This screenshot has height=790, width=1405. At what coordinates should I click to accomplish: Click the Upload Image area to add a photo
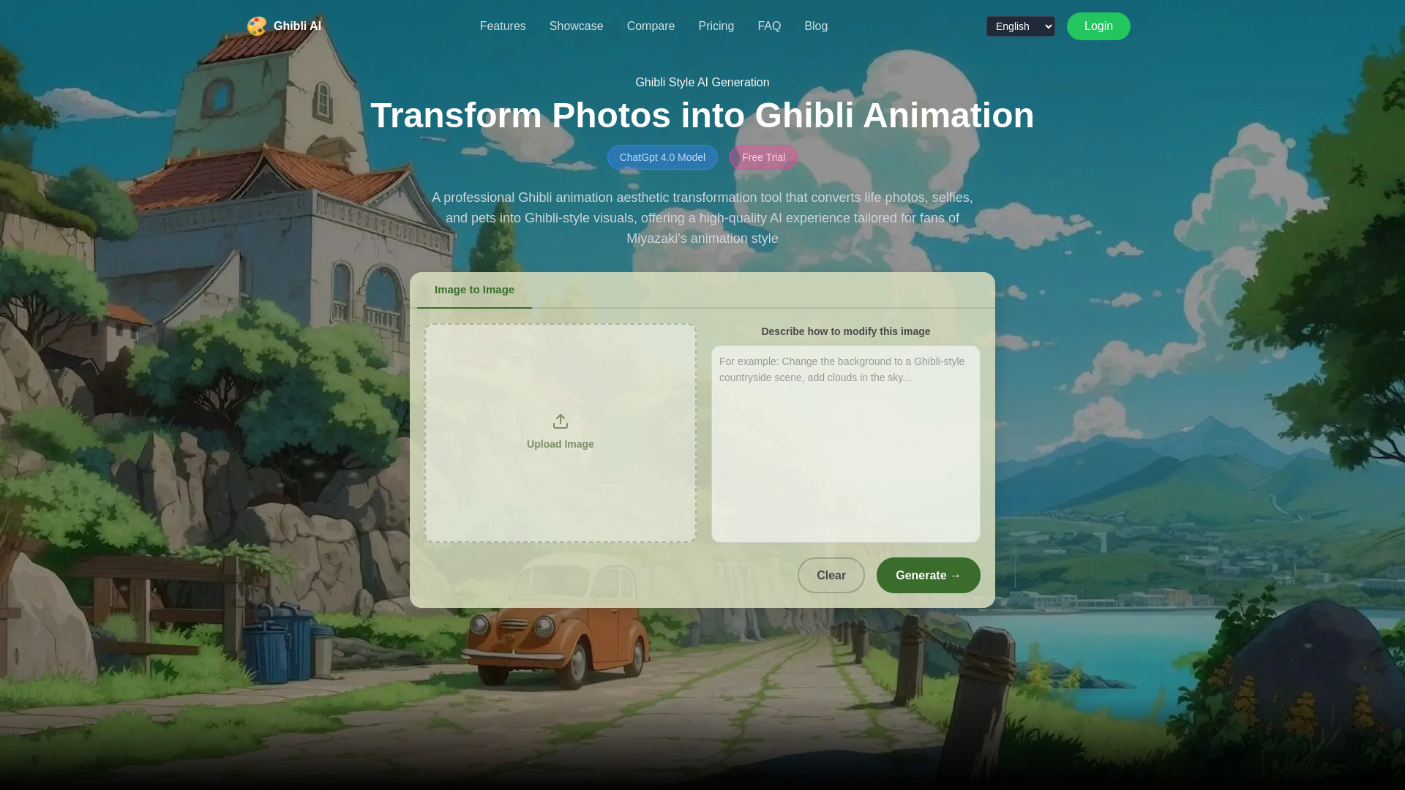(560, 432)
